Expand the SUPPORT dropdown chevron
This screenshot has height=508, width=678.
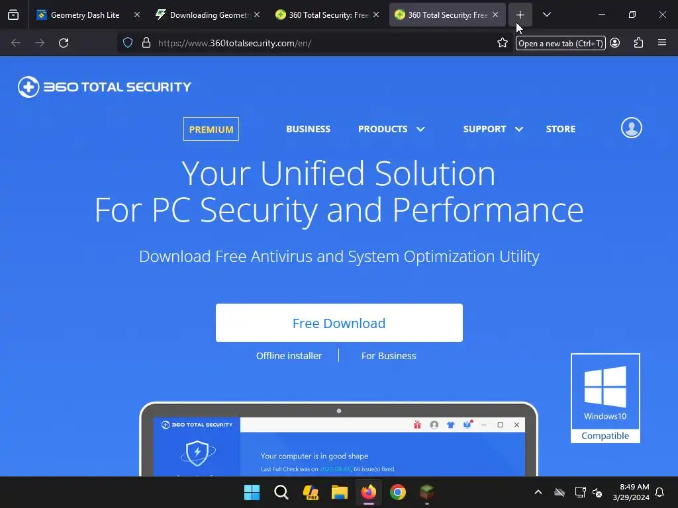click(519, 129)
